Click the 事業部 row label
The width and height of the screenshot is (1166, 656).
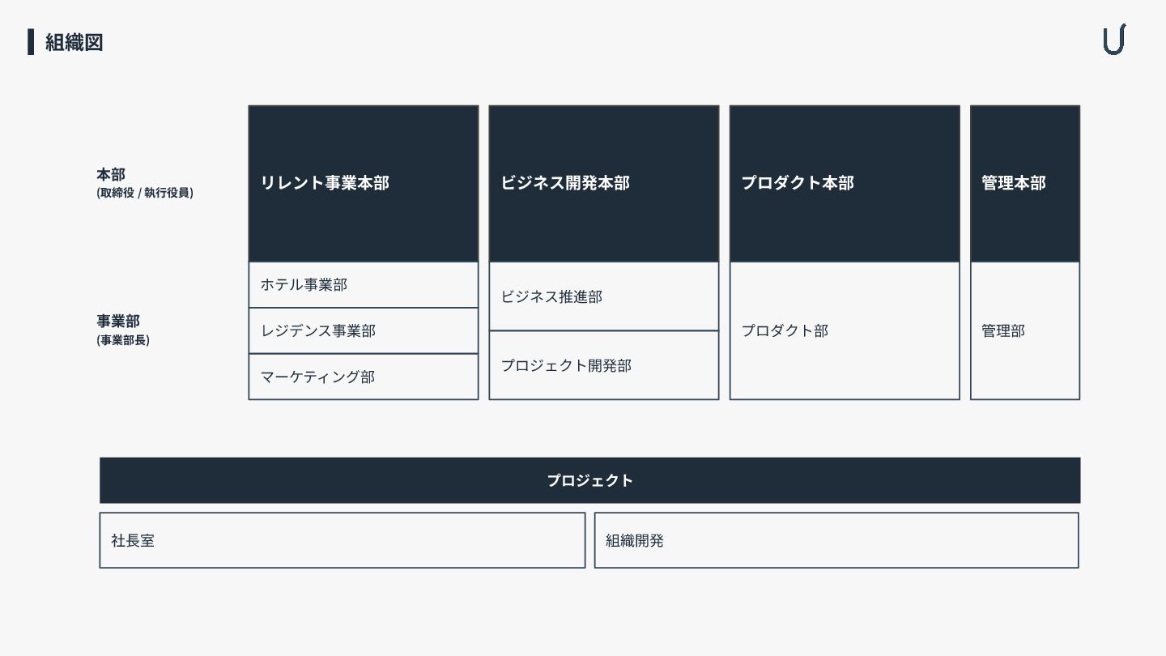pos(118,322)
